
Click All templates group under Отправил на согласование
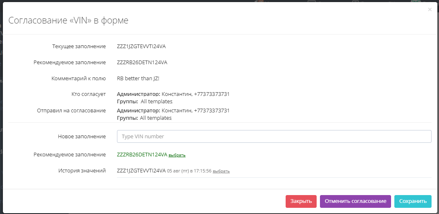point(156,118)
